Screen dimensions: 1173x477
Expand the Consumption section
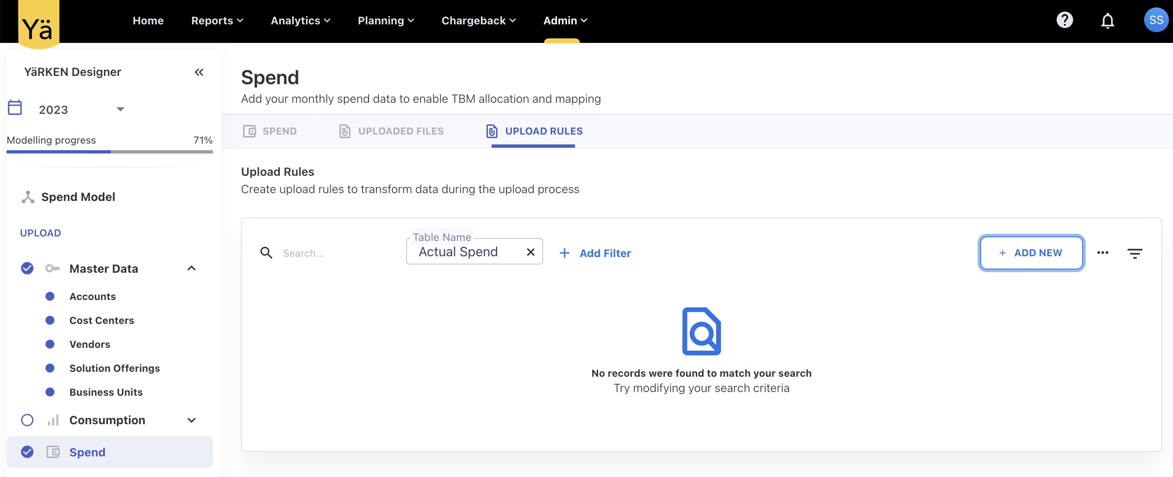[191, 420]
